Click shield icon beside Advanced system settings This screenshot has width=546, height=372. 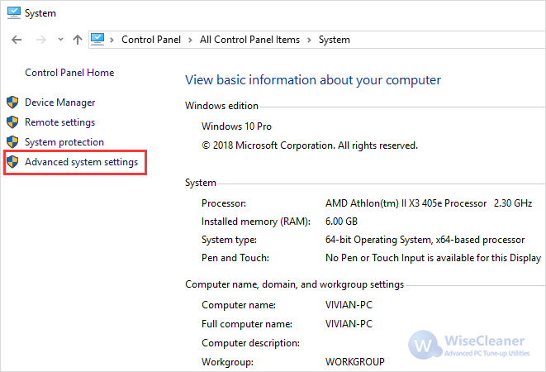(x=12, y=162)
